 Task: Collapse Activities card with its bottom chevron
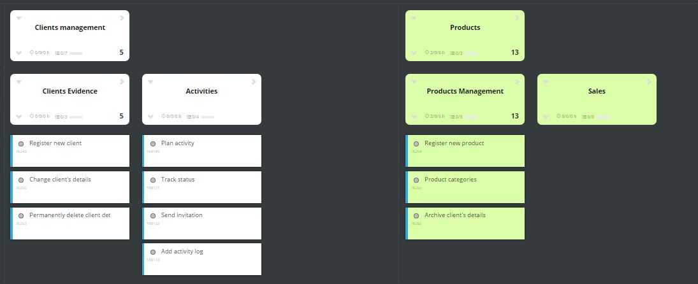150,117
